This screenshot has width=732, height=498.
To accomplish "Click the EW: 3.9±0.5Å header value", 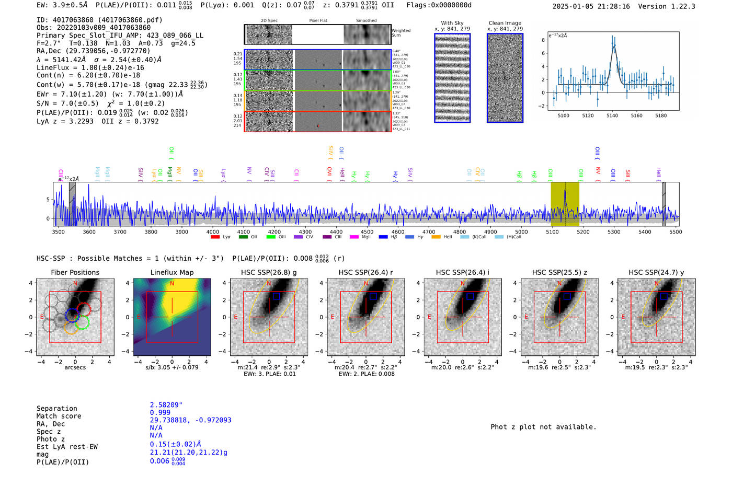I will click(x=62, y=5).
